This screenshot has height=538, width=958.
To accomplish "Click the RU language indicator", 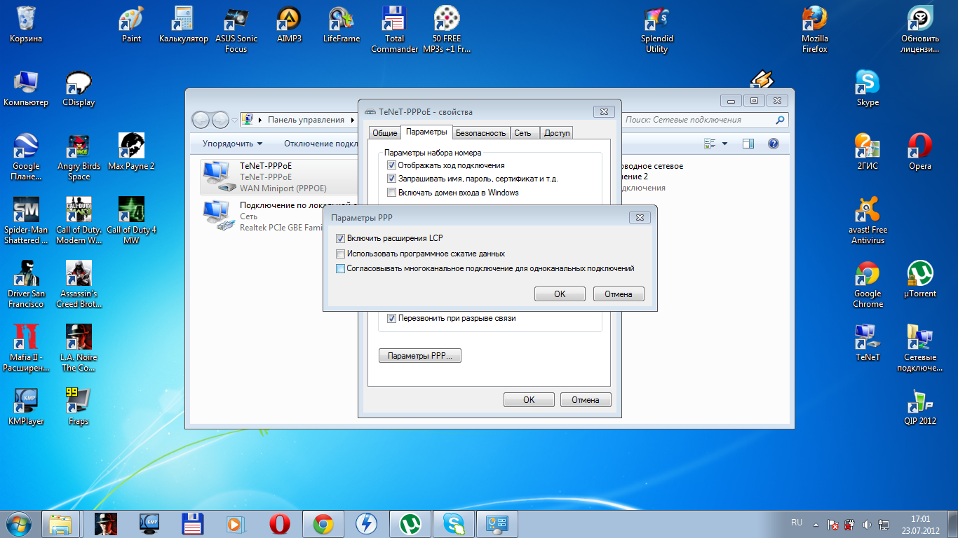I will (x=797, y=523).
